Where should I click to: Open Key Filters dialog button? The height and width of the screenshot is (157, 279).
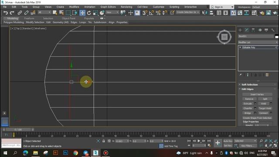click(x=248, y=146)
